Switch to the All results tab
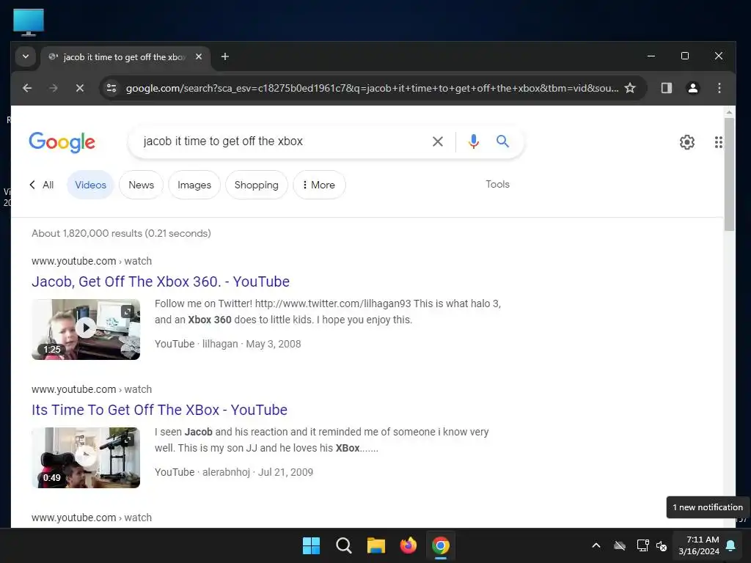751x563 pixels. click(42, 185)
